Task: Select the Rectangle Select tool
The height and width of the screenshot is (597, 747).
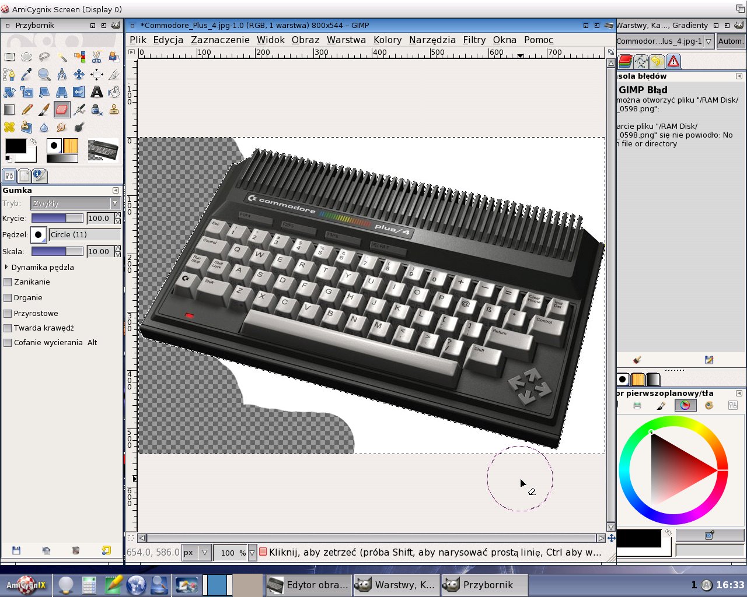Action: coord(9,57)
